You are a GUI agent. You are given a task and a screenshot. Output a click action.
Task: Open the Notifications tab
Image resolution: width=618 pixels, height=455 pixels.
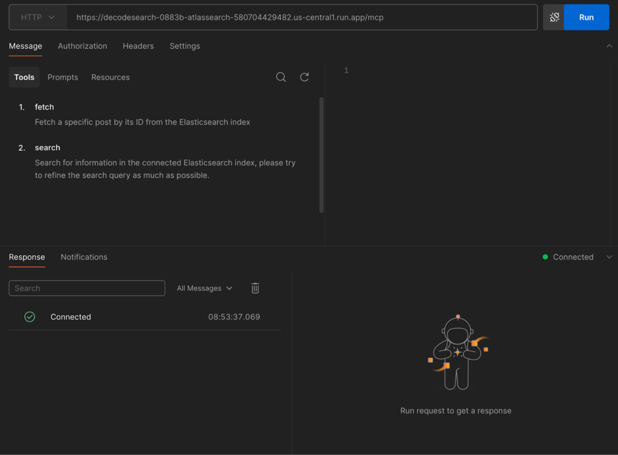pyautogui.click(x=84, y=257)
